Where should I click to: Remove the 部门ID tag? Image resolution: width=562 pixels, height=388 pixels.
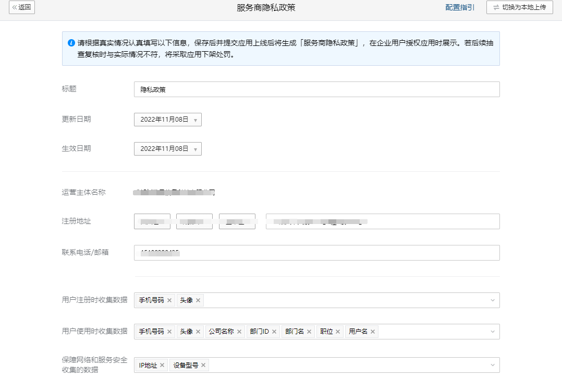click(274, 332)
